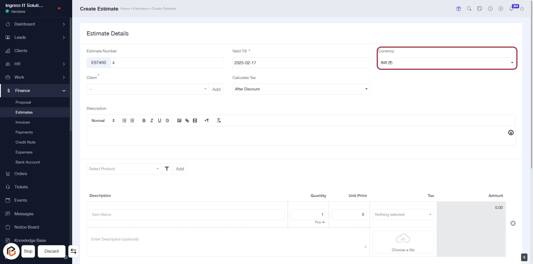Open the Currency dropdown showing INR
This screenshot has height=264, width=533.
click(446, 63)
